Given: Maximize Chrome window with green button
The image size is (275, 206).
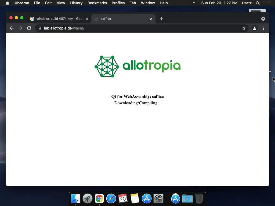Looking at the screenshot, I should click(x=22, y=18).
